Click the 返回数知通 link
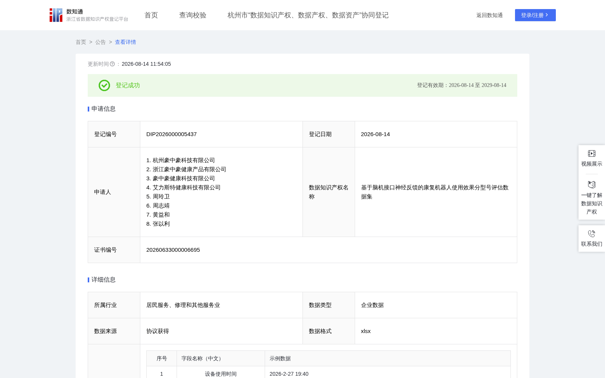The width and height of the screenshot is (605, 378). (490, 15)
